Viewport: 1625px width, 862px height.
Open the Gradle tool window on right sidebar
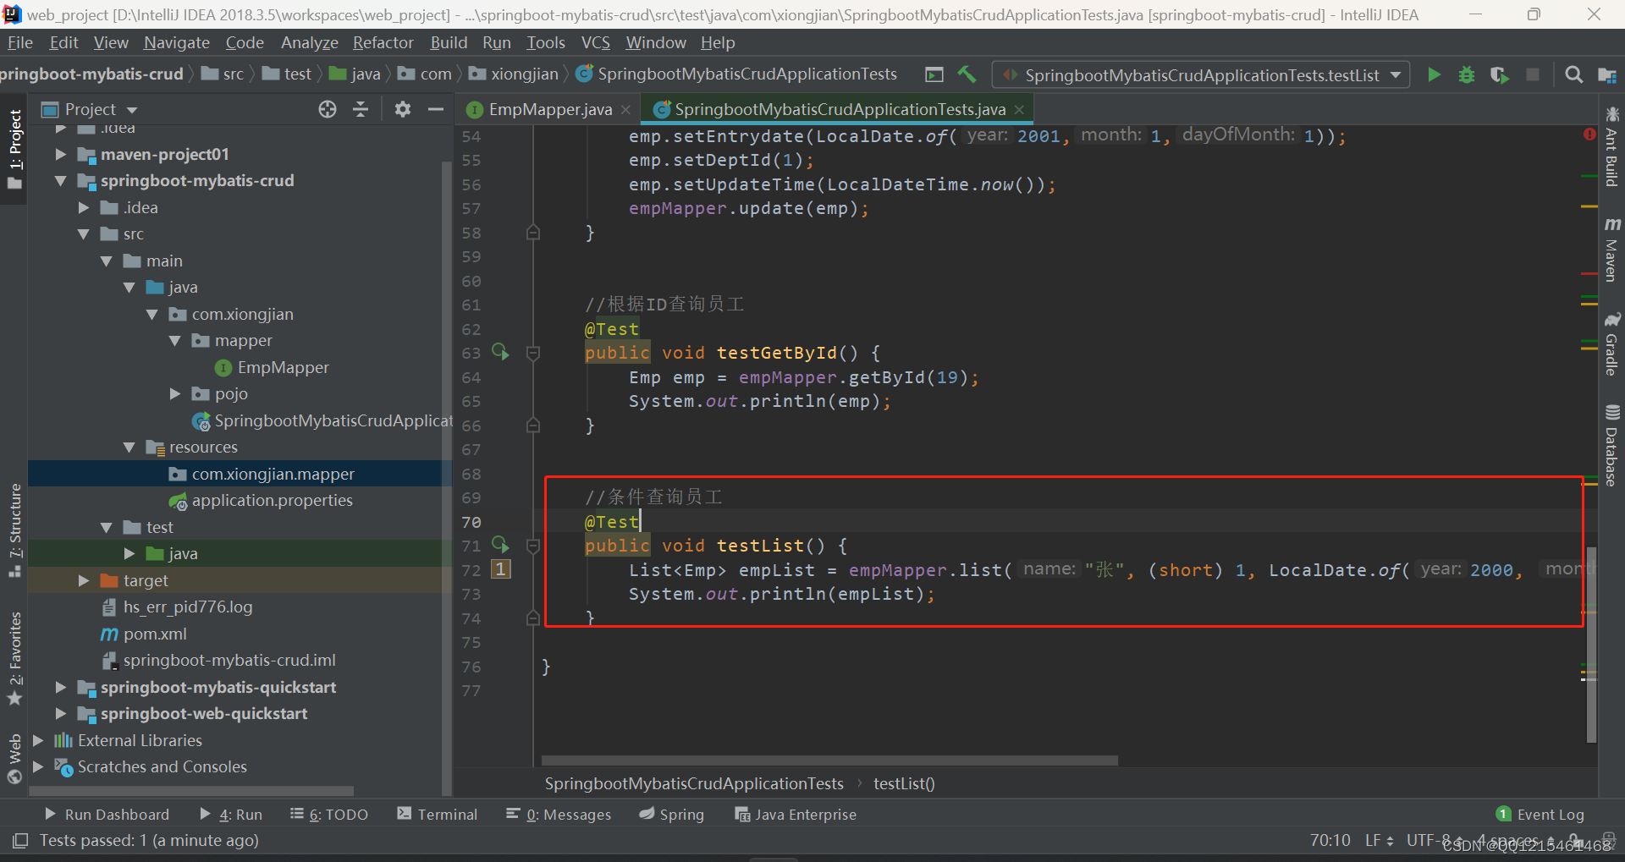1611,343
